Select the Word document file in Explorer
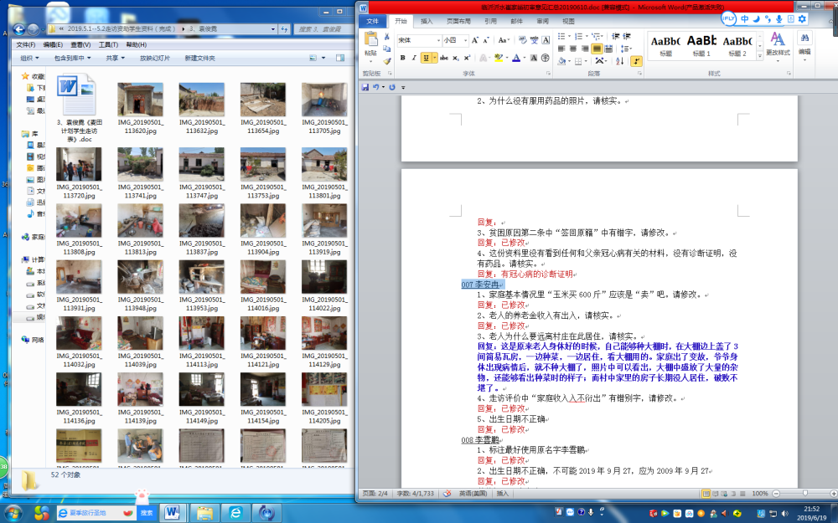This screenshot has height=523, width=838. pyautogui.click(x=79, y=109)
